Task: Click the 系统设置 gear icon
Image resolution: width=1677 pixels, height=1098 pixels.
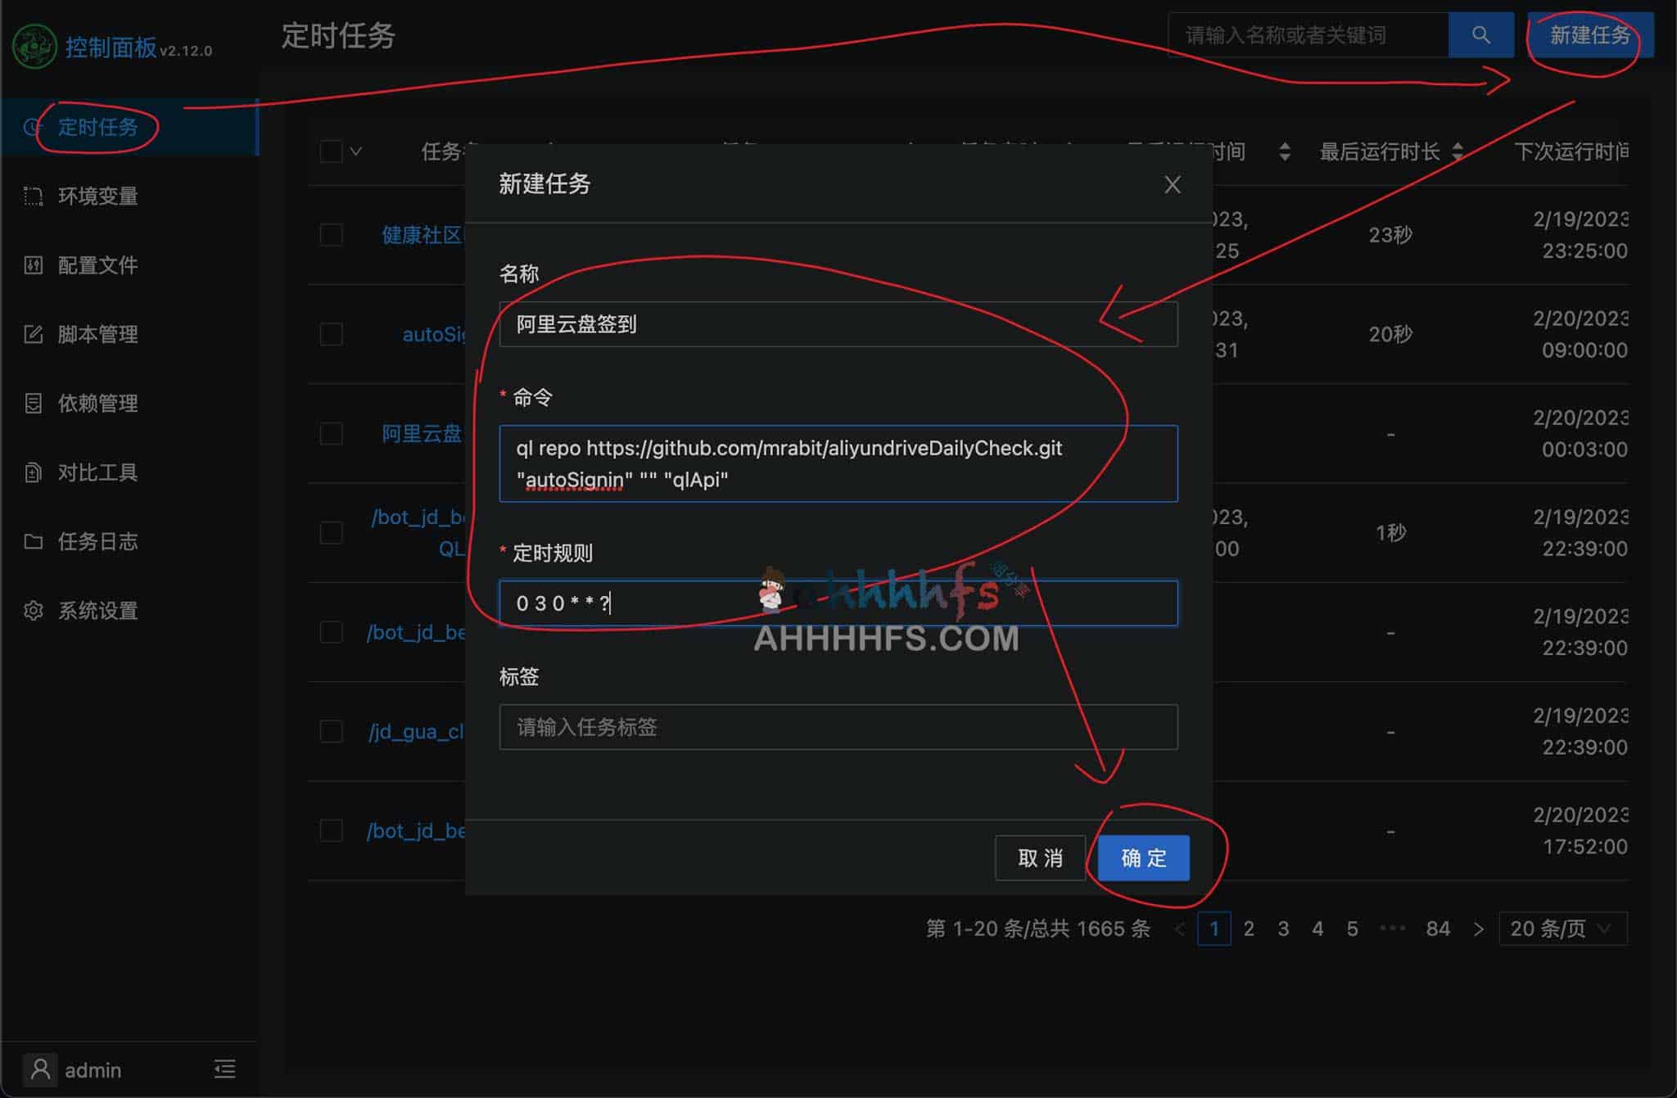Action: 34,610
